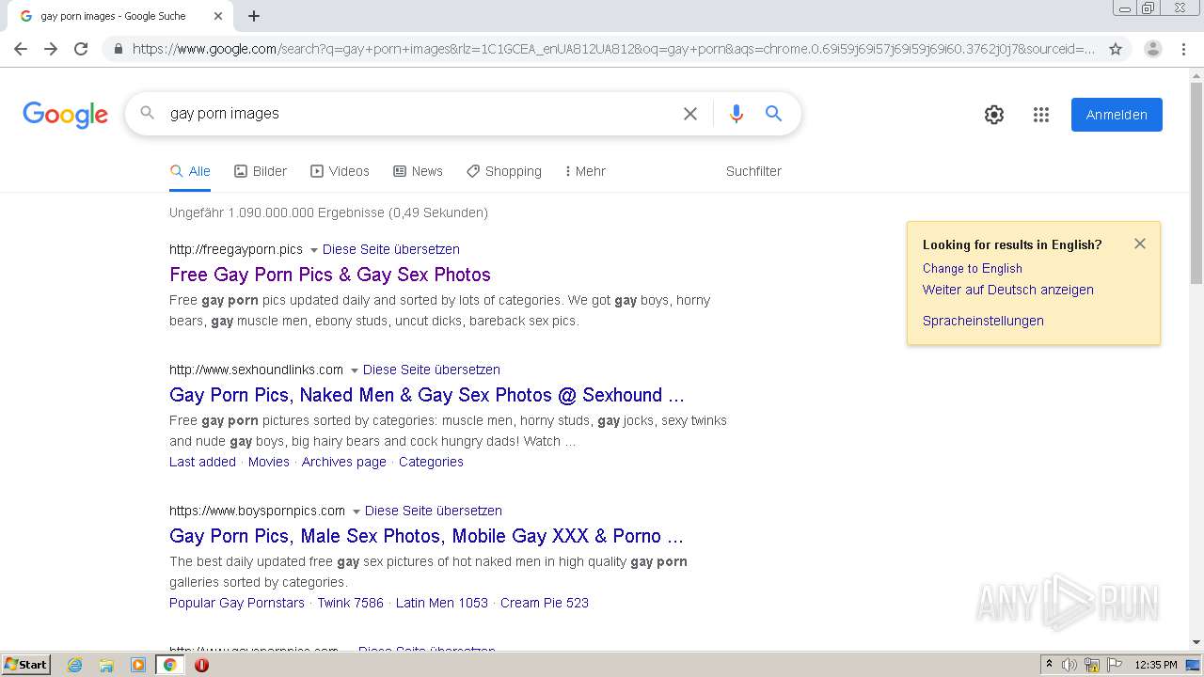Expand dropdown arrow next to freegayporn.pics URL
The height and width of the screenshot is (677, 1204).
pos(313,250)
